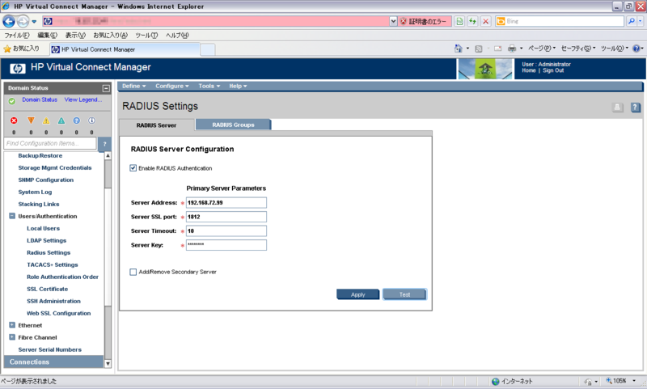Open SSL Certificate in navigation tree
Screen dimensions: 647x389
pyautogui.click(x=47, y=289)
